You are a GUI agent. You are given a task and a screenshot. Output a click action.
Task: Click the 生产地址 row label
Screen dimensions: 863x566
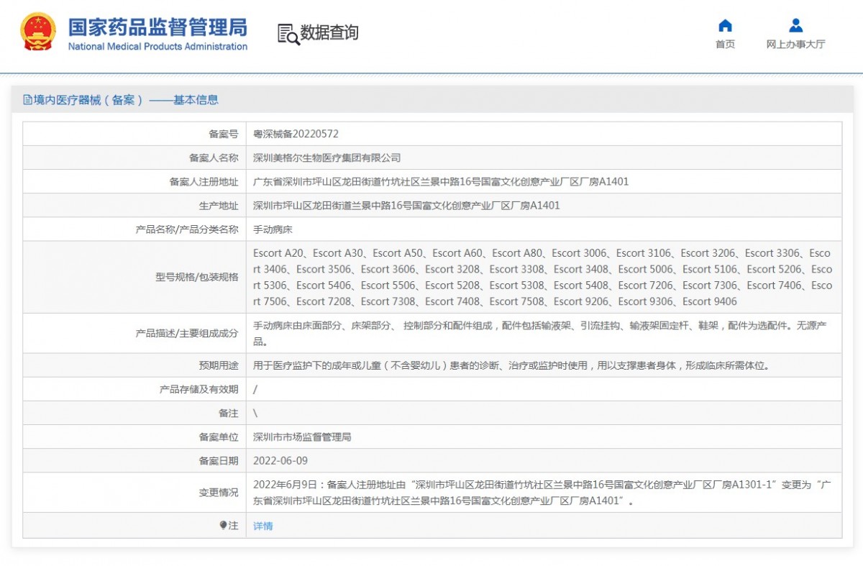coord(219,206)
